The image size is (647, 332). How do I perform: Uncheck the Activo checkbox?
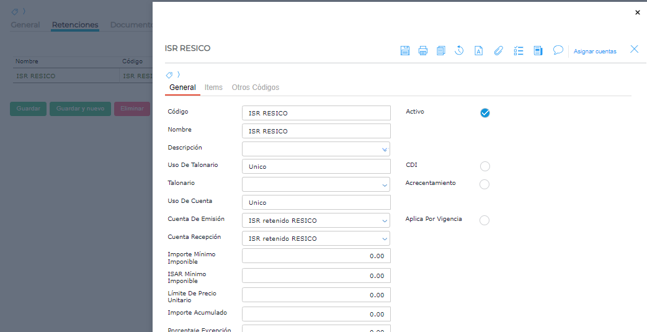click(485, 113)
